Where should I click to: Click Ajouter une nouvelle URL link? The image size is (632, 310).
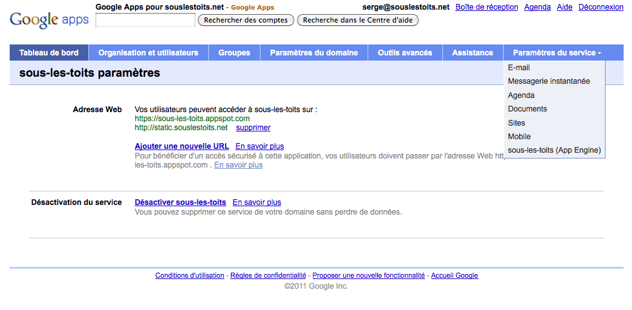pos(182,146)
